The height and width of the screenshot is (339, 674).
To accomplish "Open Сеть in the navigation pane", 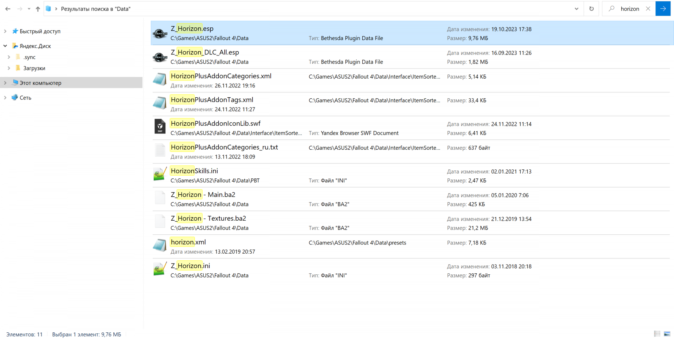I will coord(25,98).
